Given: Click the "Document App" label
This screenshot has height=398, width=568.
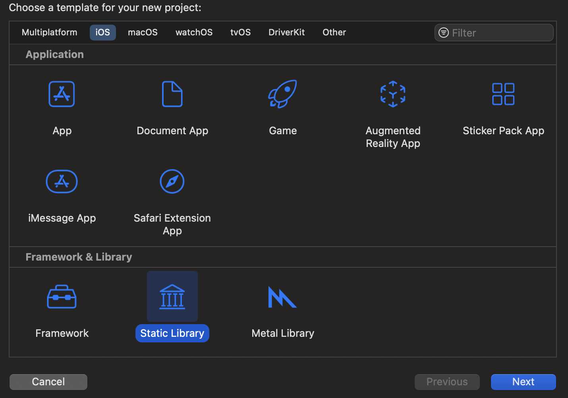Looking at the screenshot, I should coord(172,131).
